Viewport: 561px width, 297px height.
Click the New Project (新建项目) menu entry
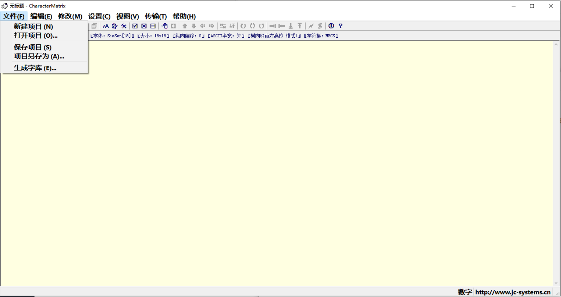click(44, 26)
